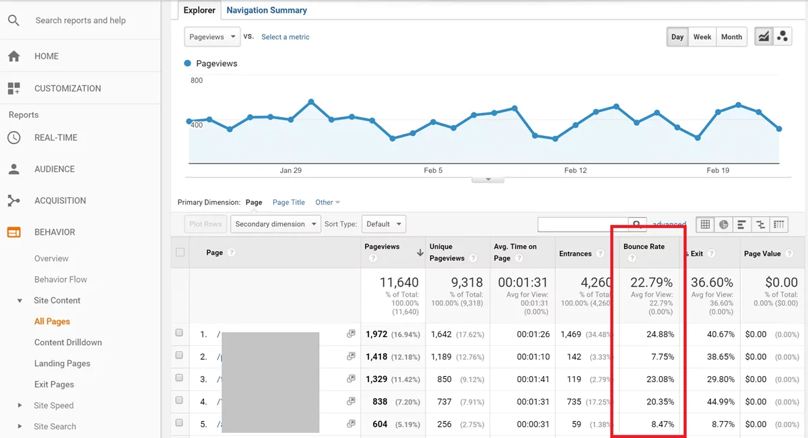Set chart granularity to Week
This screenshot has width=808, height=438.
pos(702,37)
